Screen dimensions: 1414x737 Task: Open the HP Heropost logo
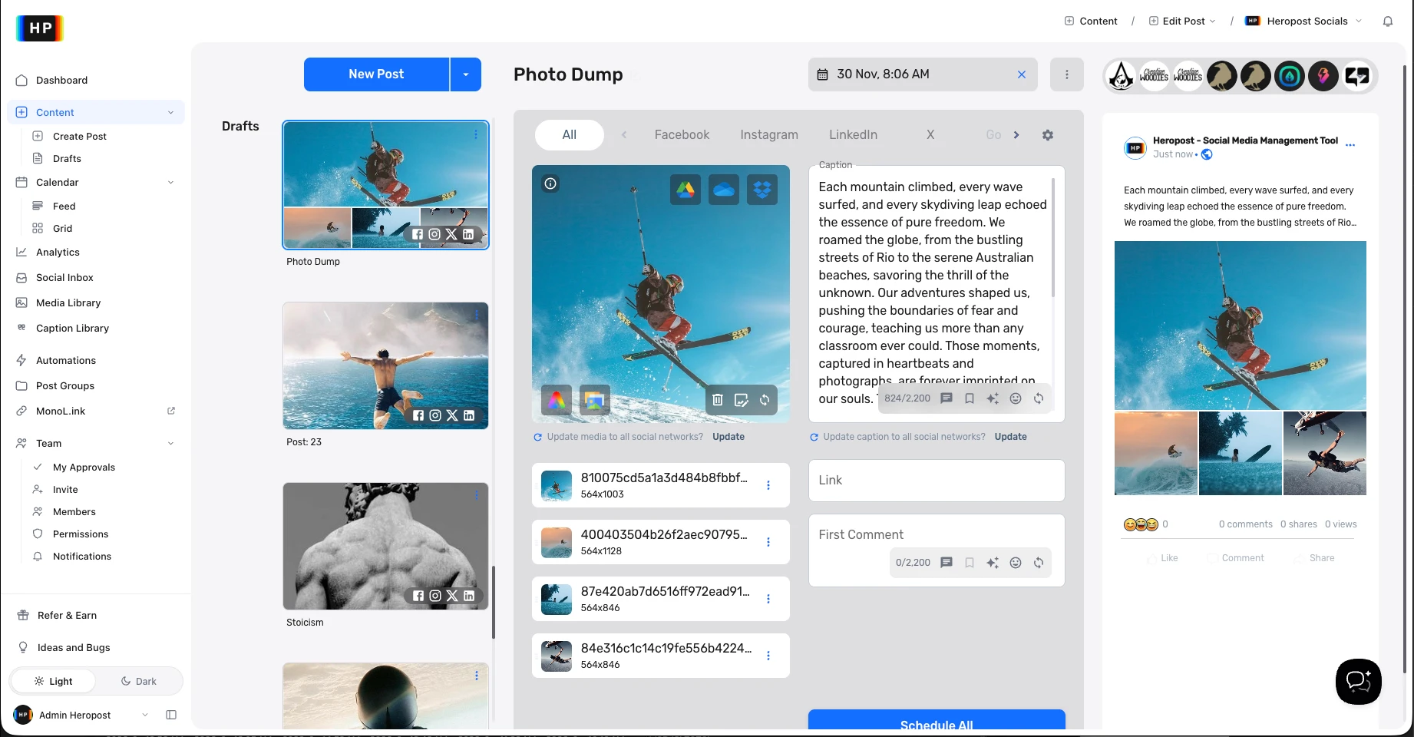40,28
